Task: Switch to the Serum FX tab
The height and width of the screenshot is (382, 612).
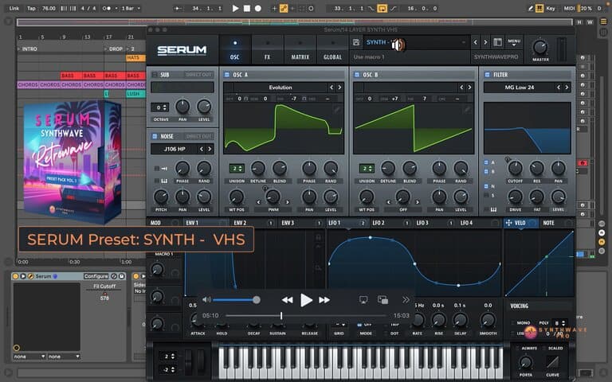Action: click(x=268, y=50)
